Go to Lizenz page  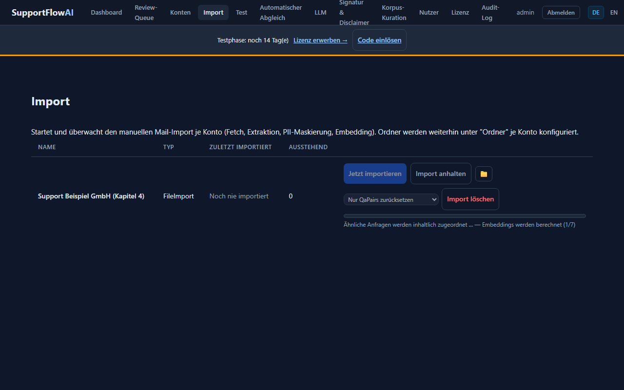pyautogui.click(x=460, y=12)
